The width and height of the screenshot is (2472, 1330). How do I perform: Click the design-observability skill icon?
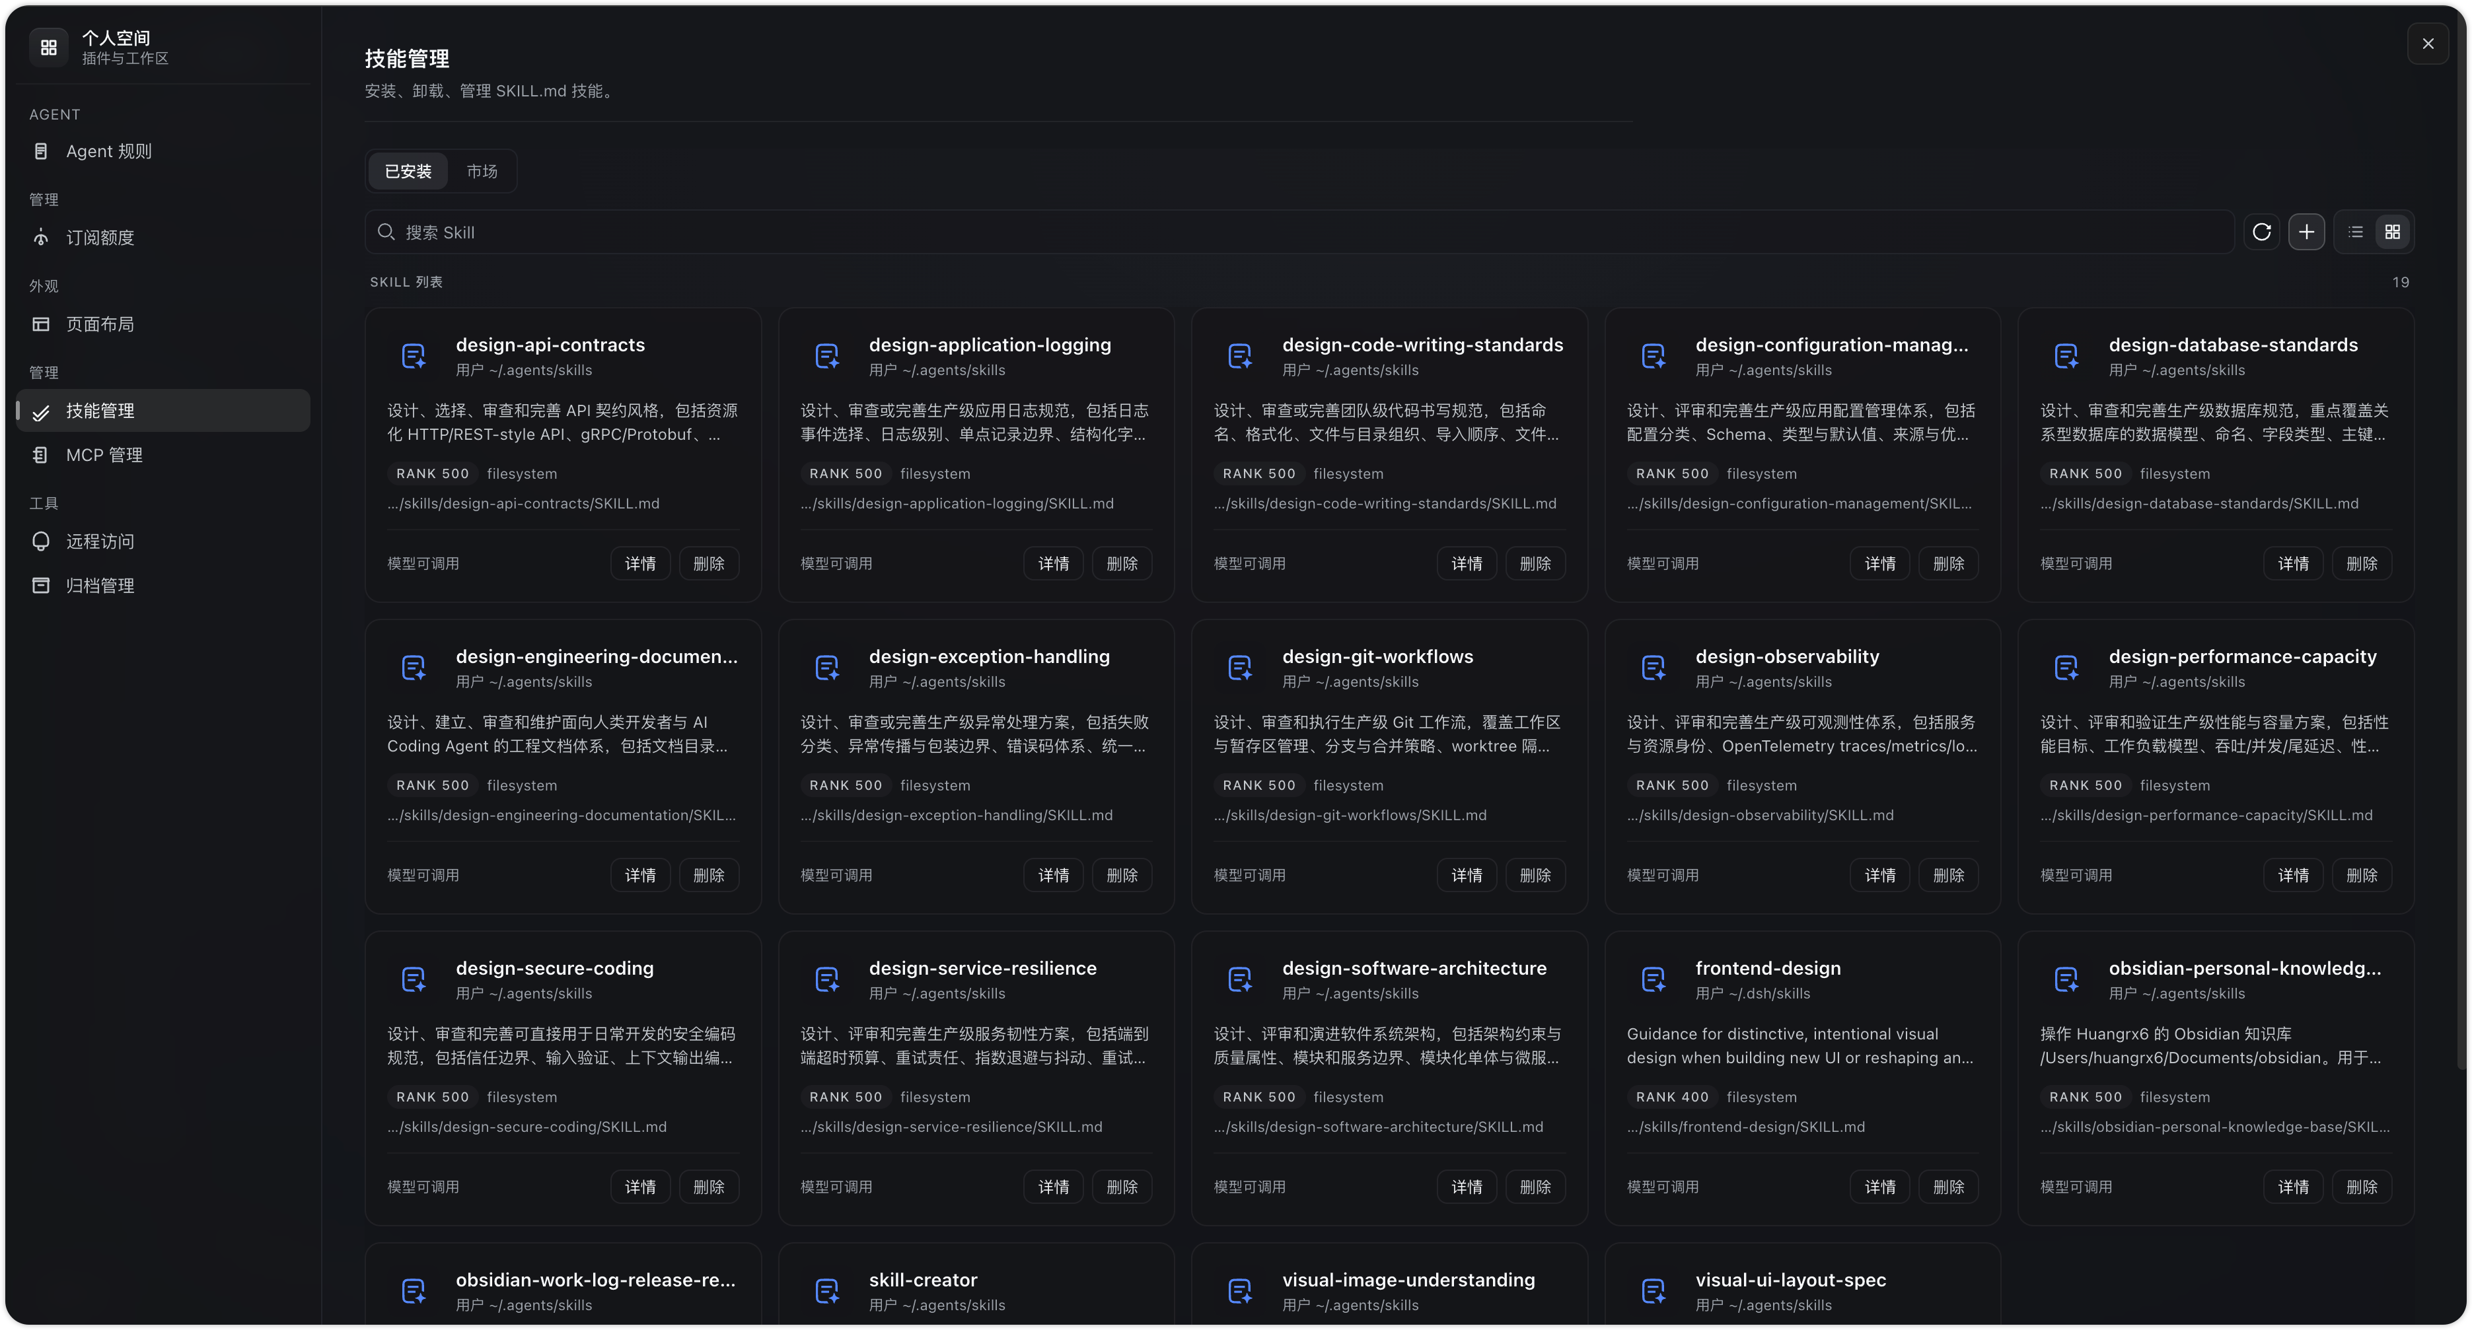point(1654,668)
